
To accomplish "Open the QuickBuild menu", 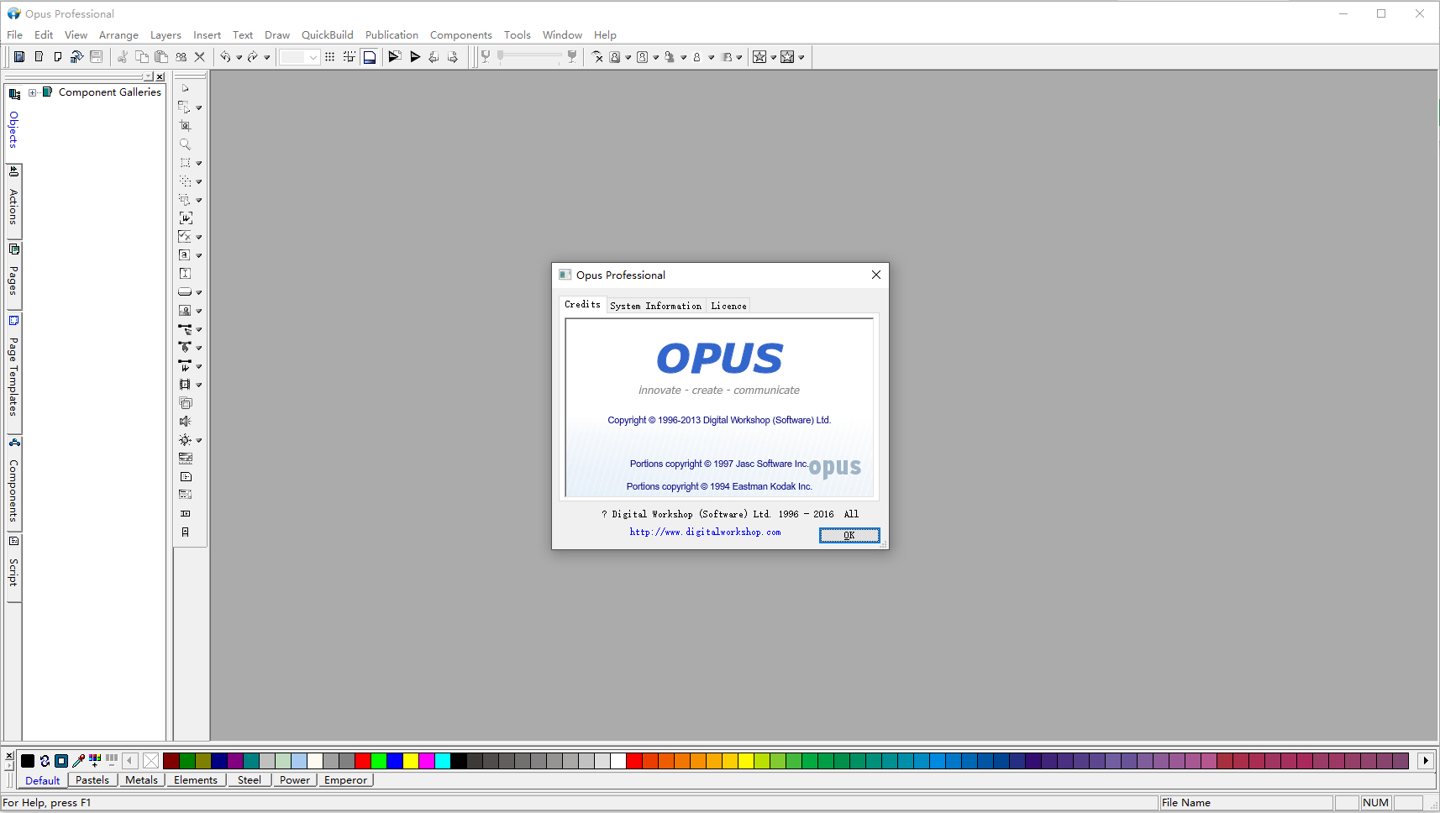I will [x=328, y=35].
